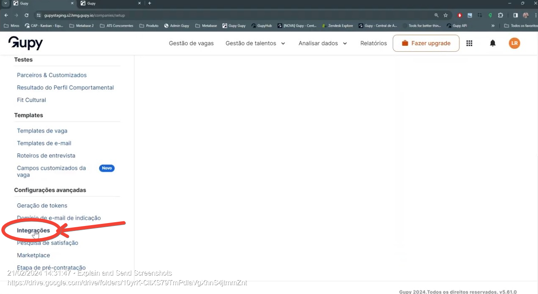Open the Metabase bookmark folder

[206, 26]
